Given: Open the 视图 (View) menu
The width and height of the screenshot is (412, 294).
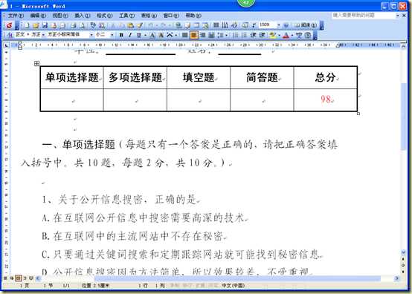Looking at the screenshot, I should [60, 16].
